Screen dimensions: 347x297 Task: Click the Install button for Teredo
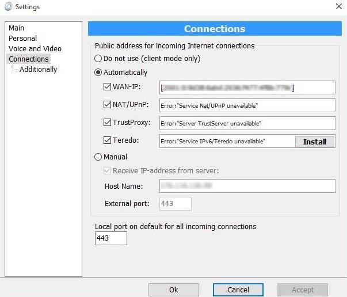coord(315,142)
